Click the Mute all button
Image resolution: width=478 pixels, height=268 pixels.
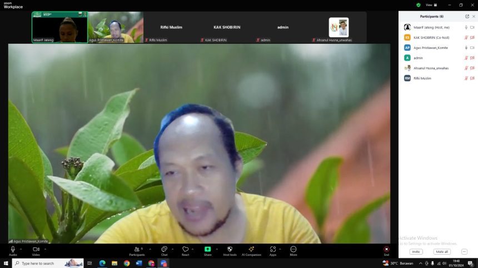pyautogui.click(x=442, y=251)
